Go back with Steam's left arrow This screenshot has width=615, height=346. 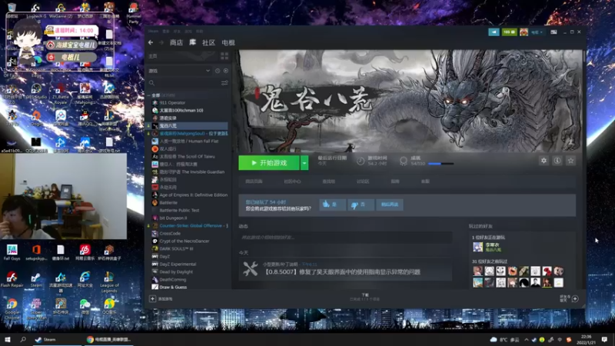coord(151,42)
